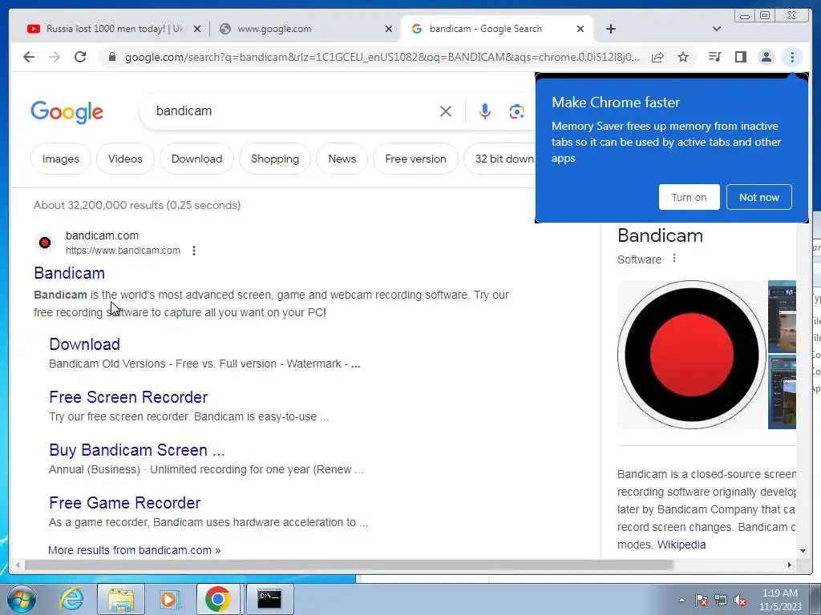
Task: Start voice search with microphone icon
Action: (485, 111)
